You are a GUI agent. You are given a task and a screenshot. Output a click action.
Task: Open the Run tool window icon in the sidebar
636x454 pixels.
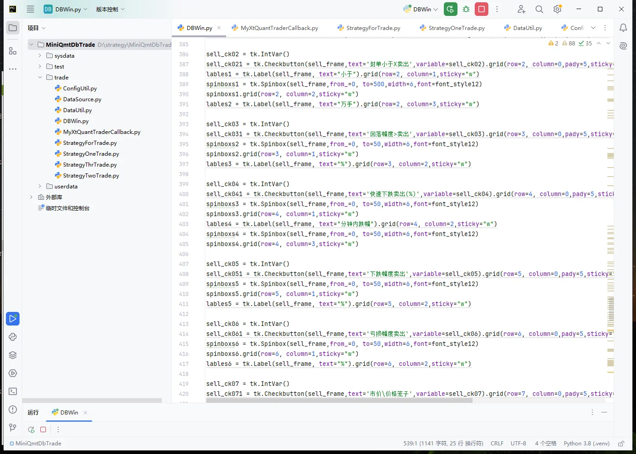click(x=13, y=319)
